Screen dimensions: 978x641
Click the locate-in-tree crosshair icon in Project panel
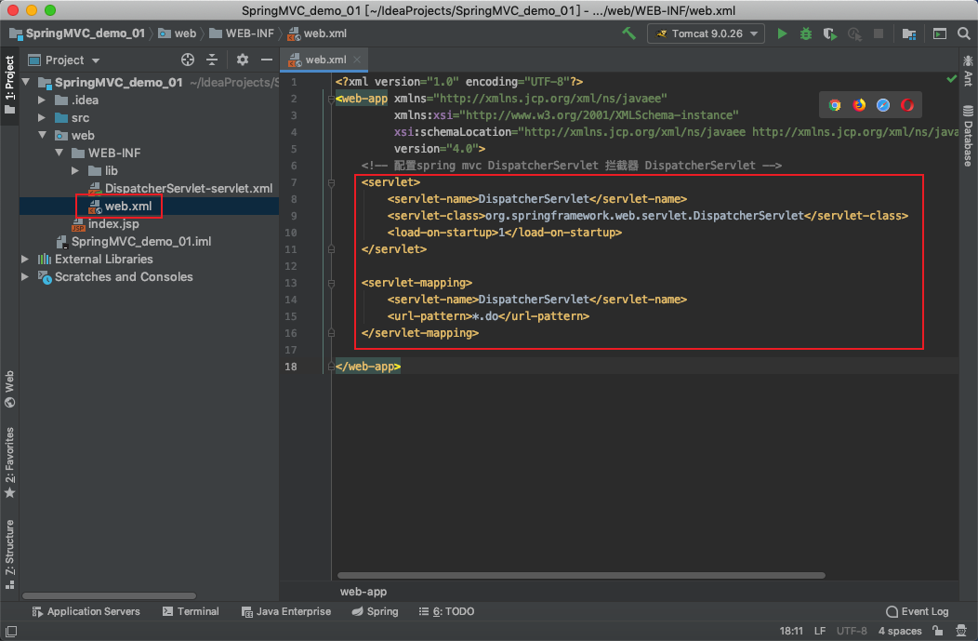pos(187,60)
